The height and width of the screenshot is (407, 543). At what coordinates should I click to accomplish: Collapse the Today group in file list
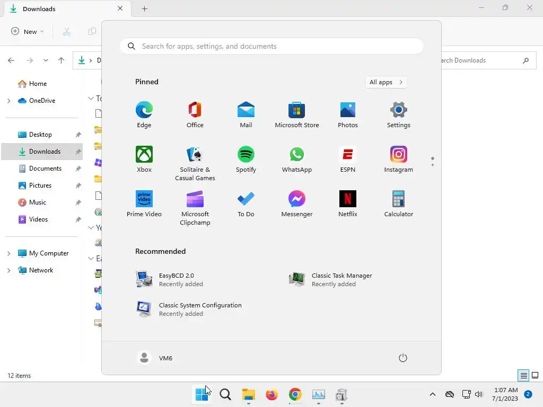(91, 98)
